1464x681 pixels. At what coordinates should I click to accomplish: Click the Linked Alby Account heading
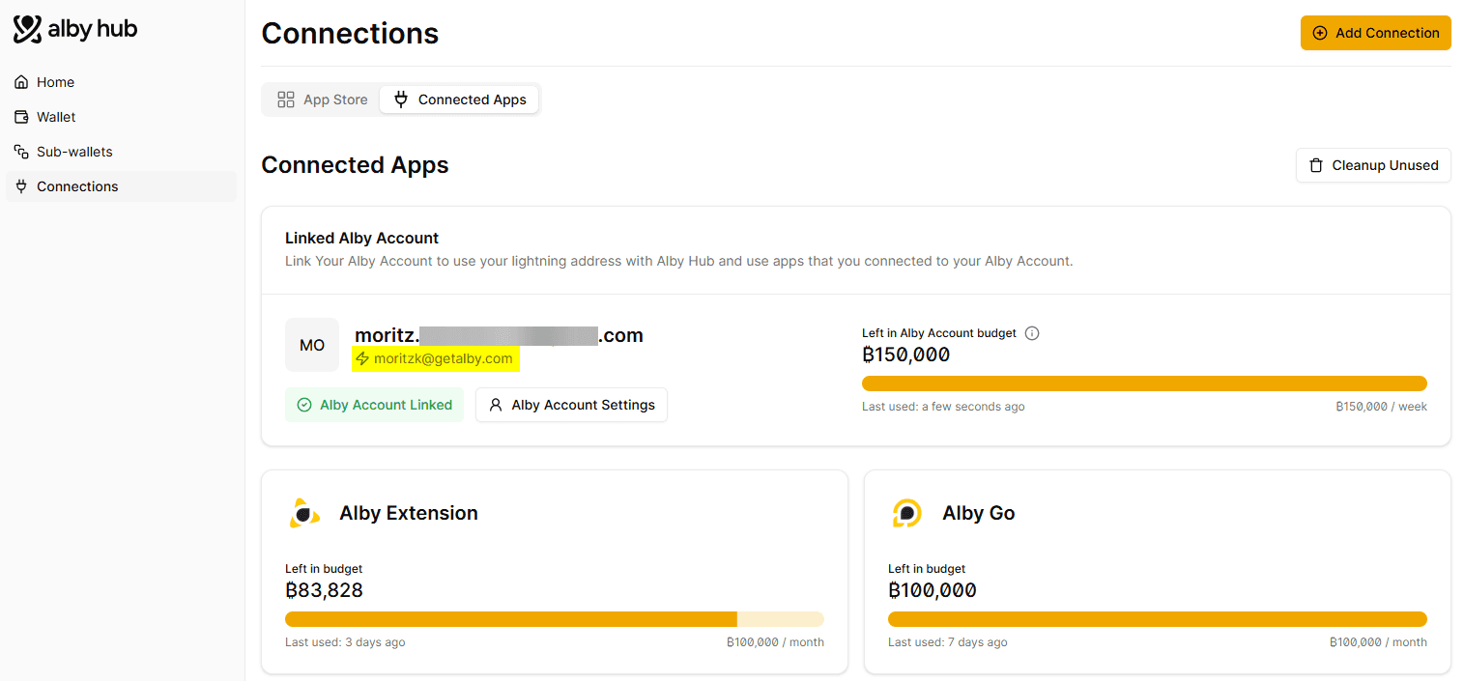point(361,238)
